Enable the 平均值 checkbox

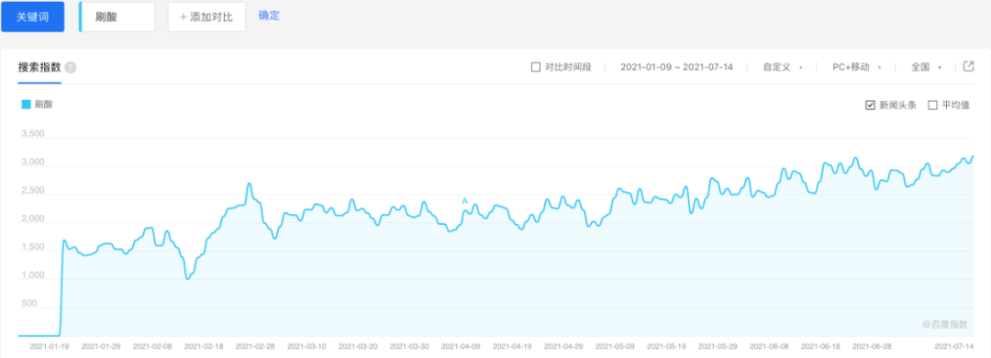[x=932, y=105]
